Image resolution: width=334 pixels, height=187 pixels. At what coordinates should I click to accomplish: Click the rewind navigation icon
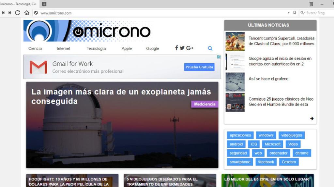point(3,13)
